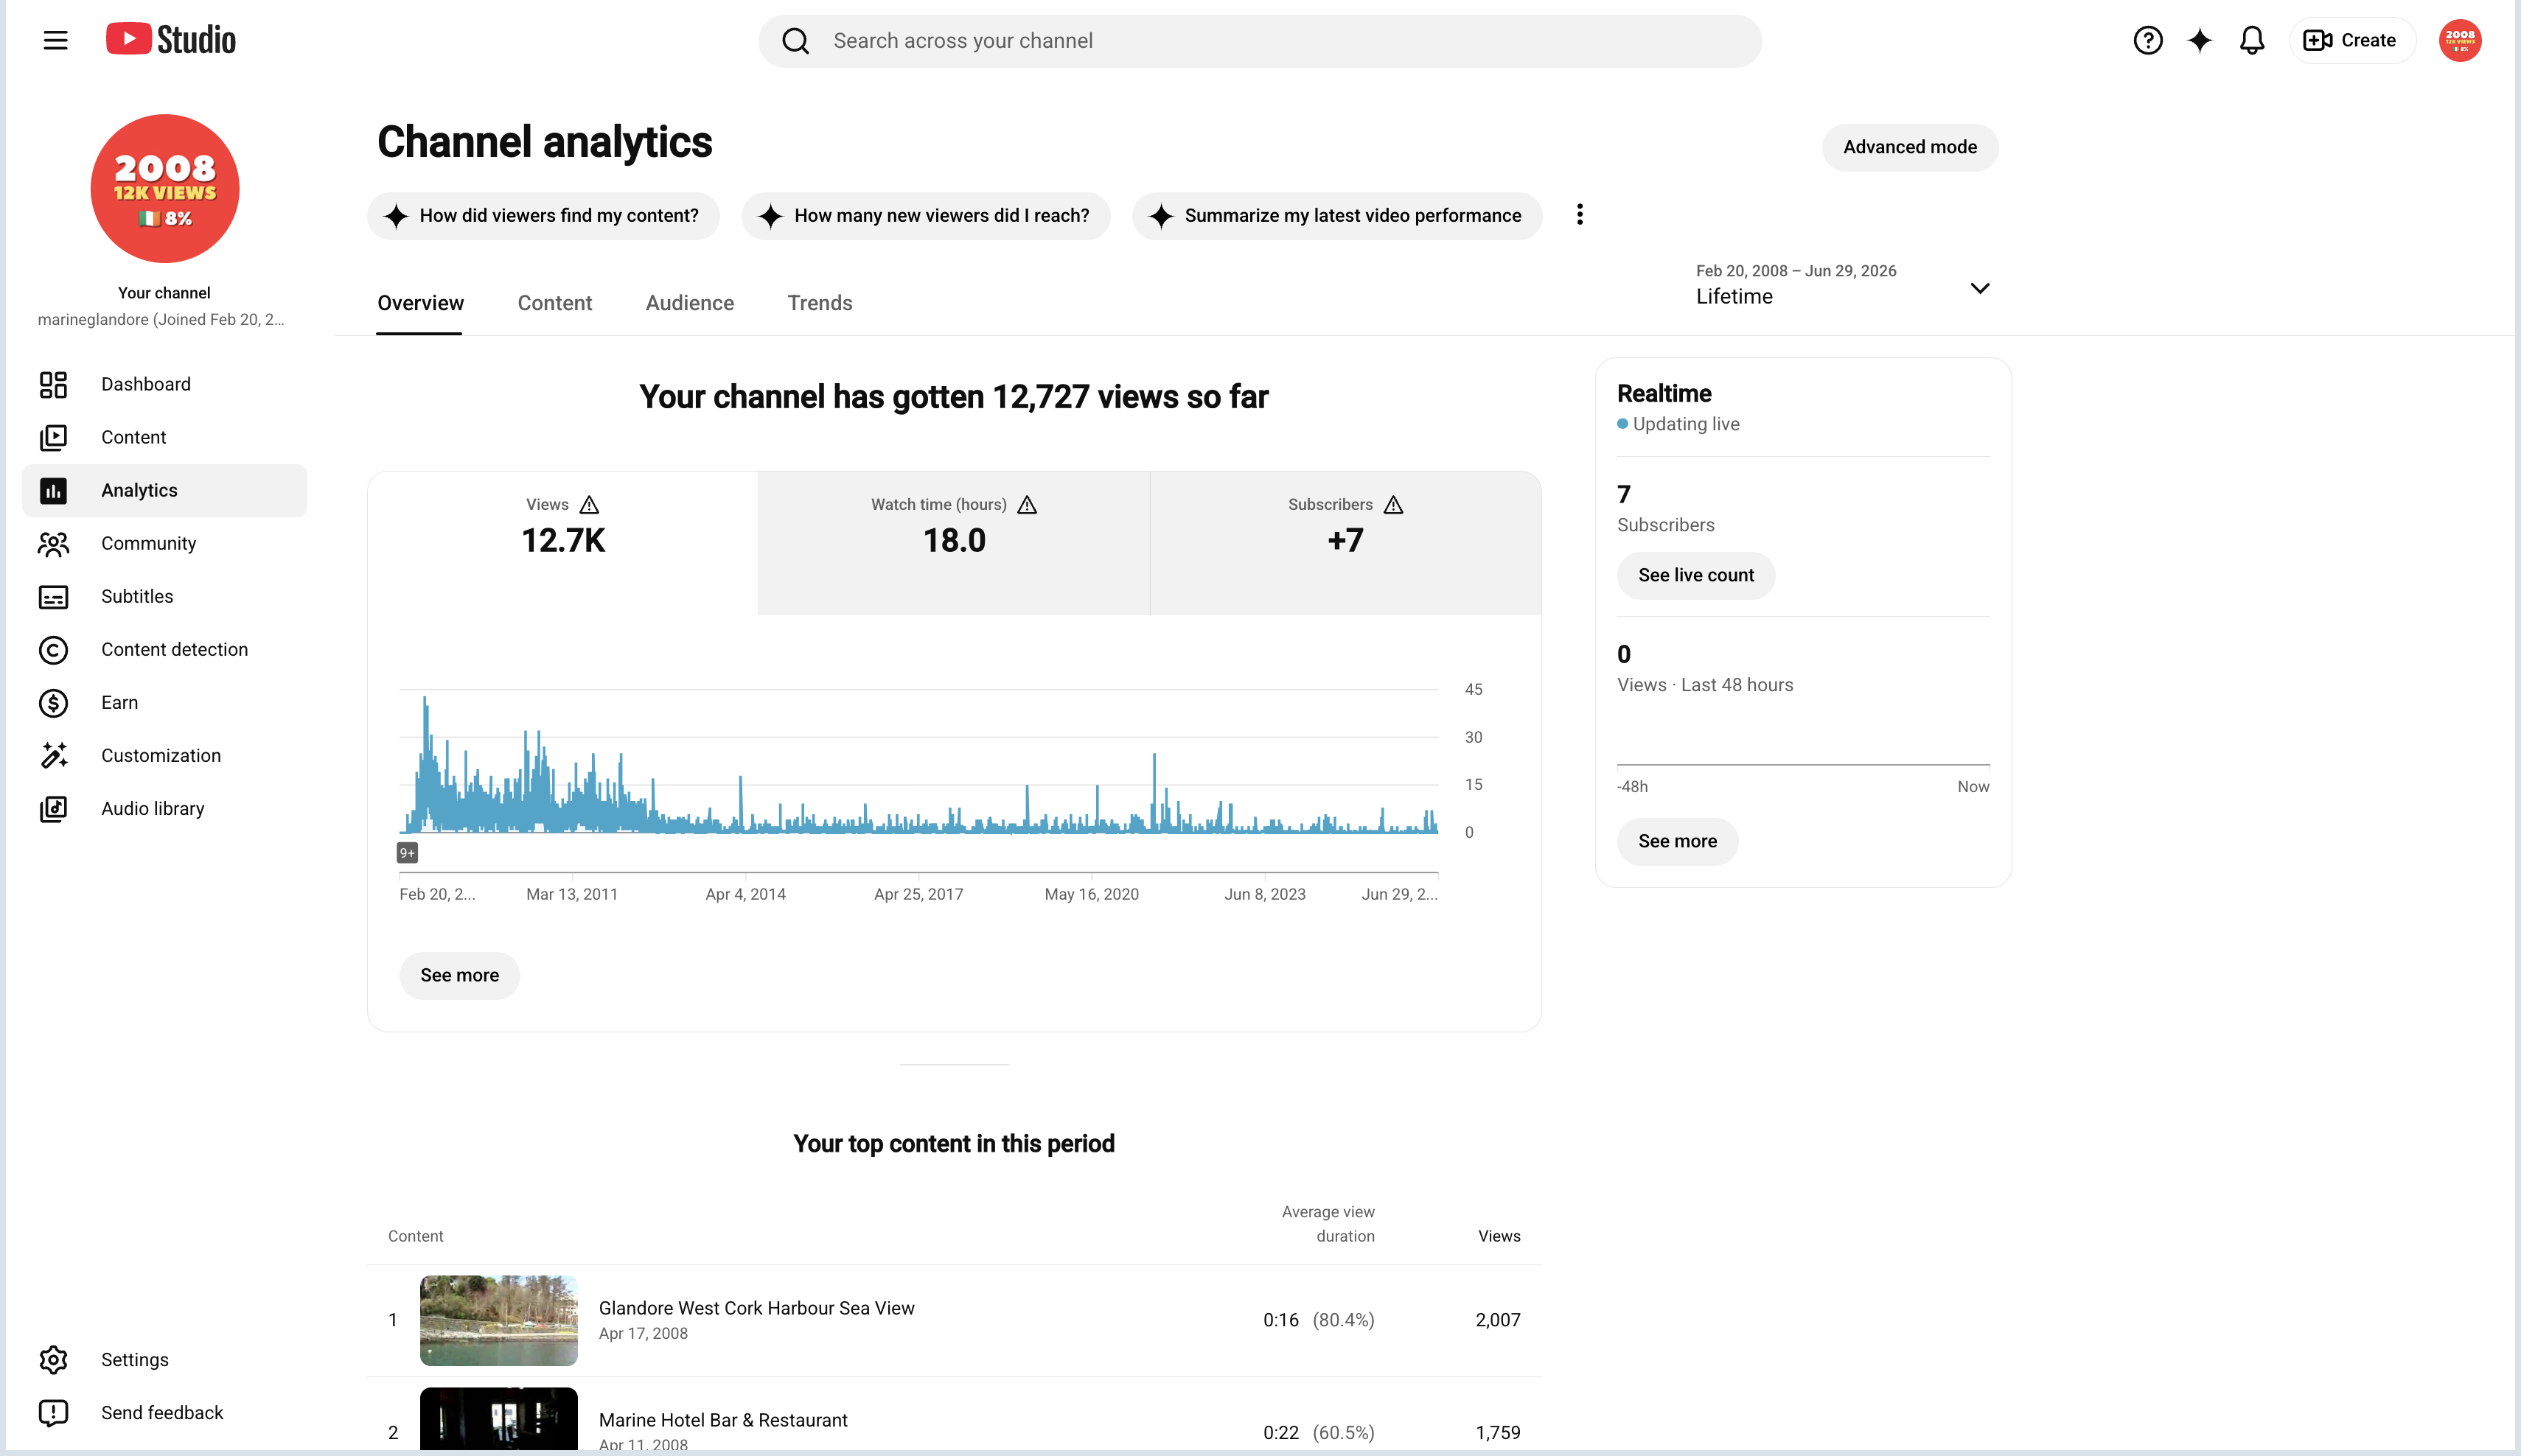Click the Analytics bar chart icon

click(x=53, y=490)
